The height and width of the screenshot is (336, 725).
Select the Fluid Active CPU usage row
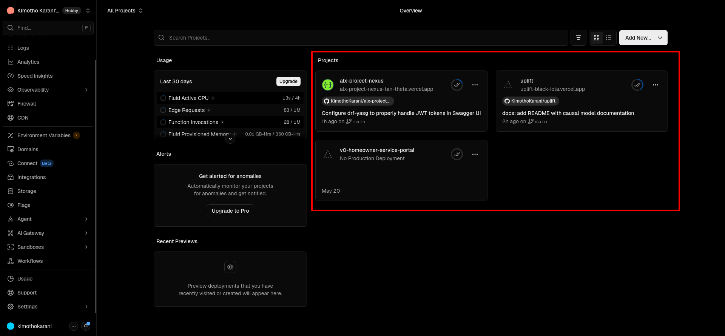(230, 98)
